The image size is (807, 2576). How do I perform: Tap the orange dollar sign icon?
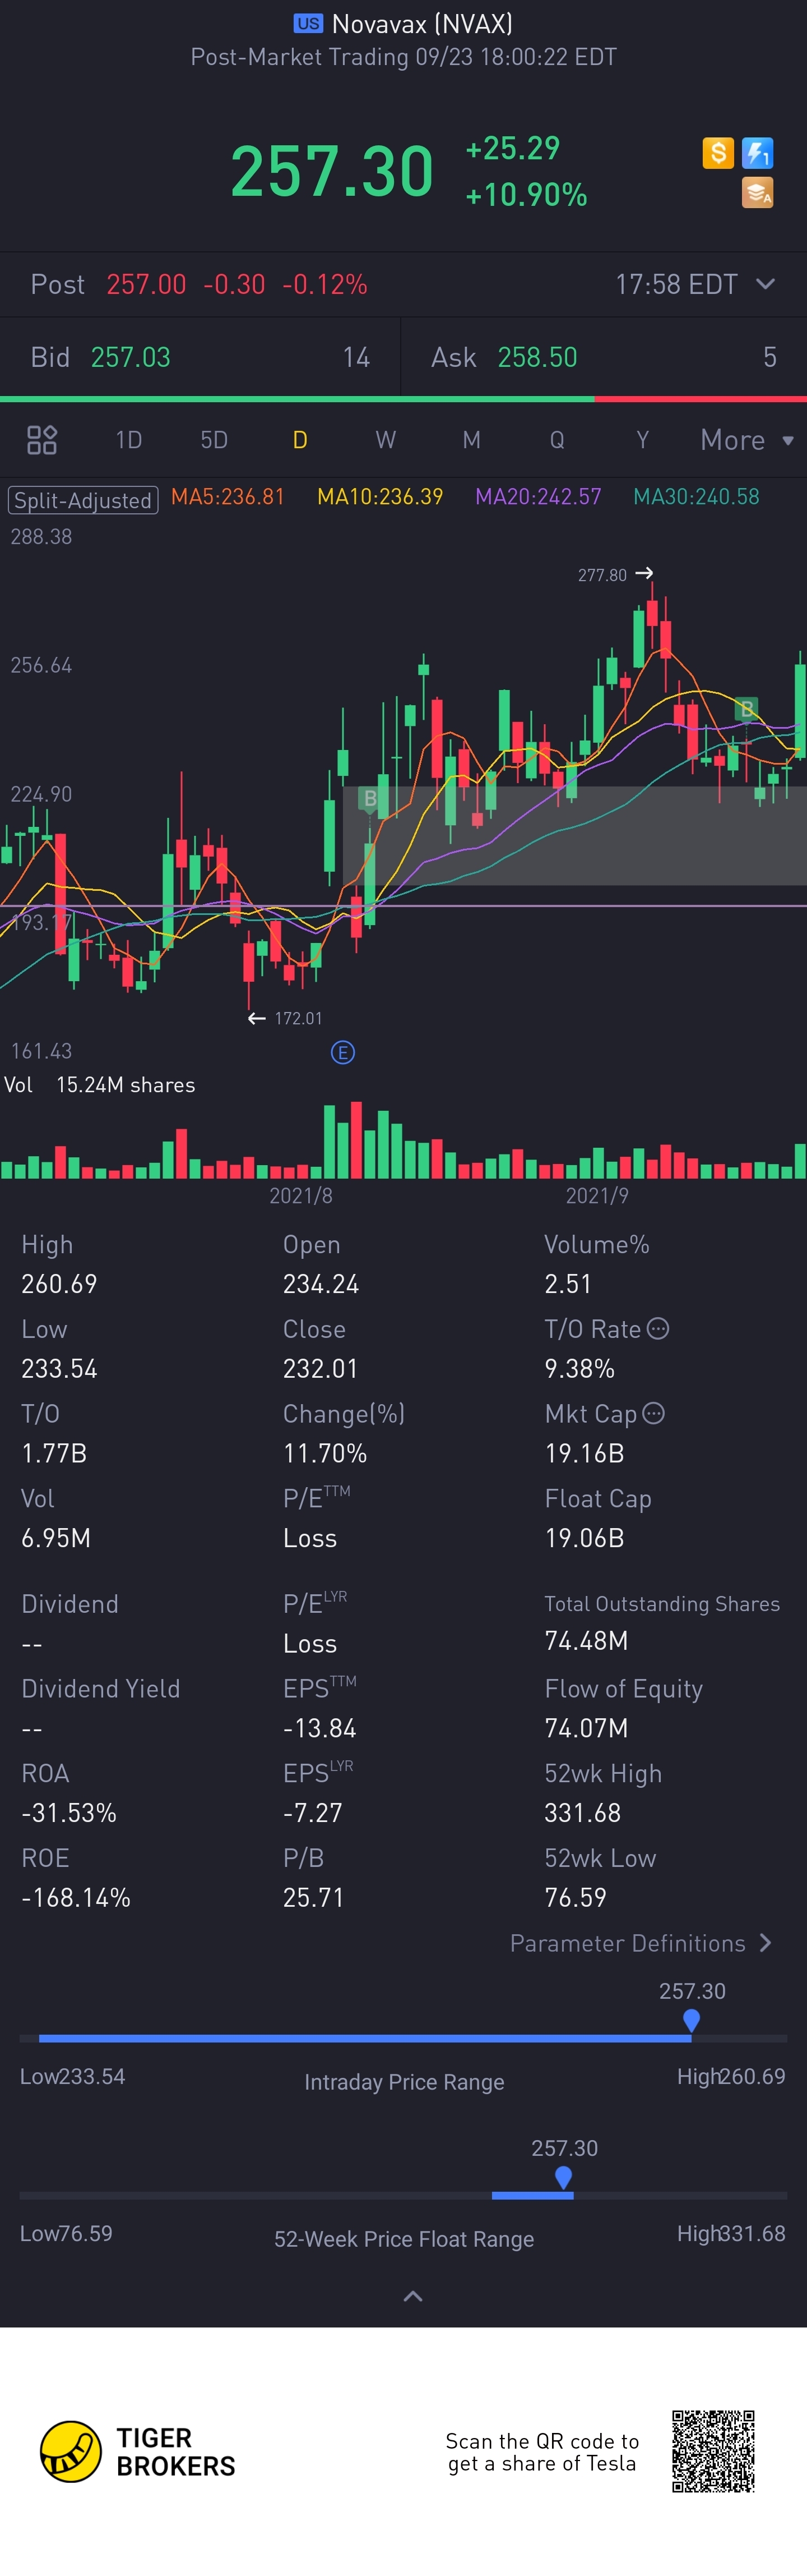coord(718,153)
